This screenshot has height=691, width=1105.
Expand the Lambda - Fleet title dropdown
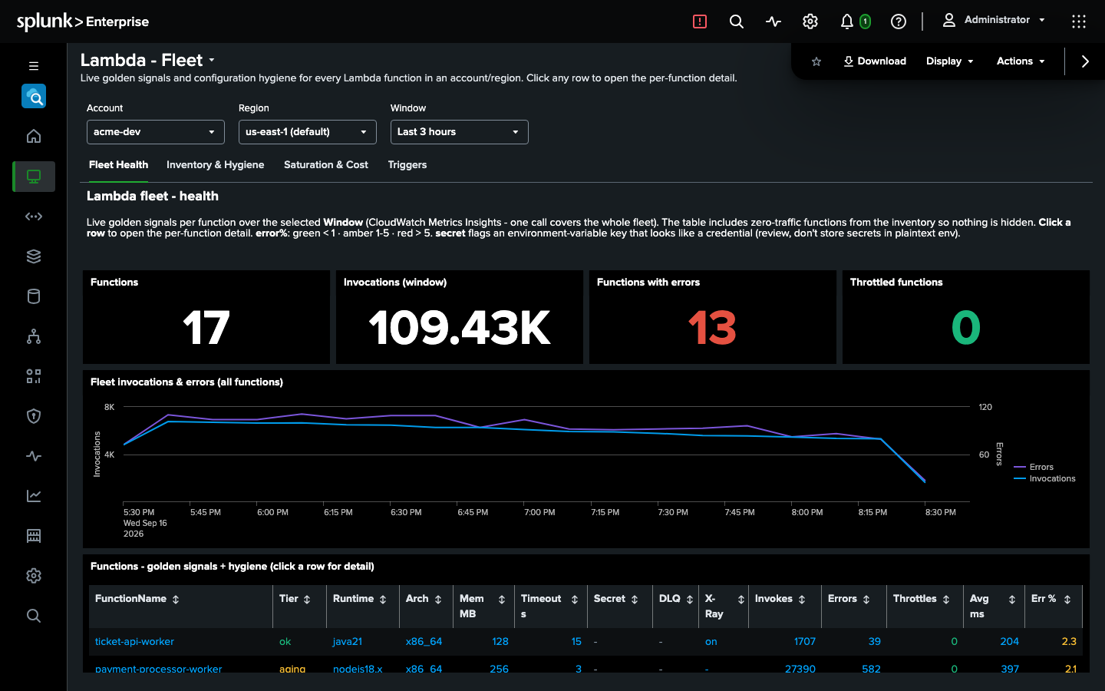(212, 60)
